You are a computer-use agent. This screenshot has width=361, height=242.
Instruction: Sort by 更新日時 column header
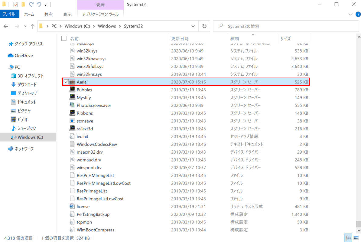[180, 38]
